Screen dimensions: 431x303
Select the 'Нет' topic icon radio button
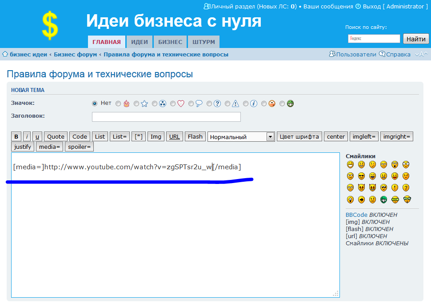click(95, 104)
